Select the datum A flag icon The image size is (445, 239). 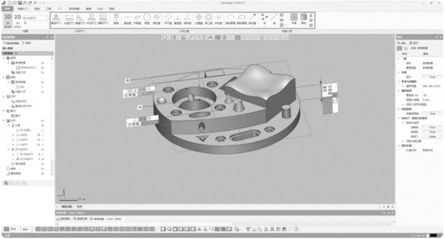tap(116, 19)
